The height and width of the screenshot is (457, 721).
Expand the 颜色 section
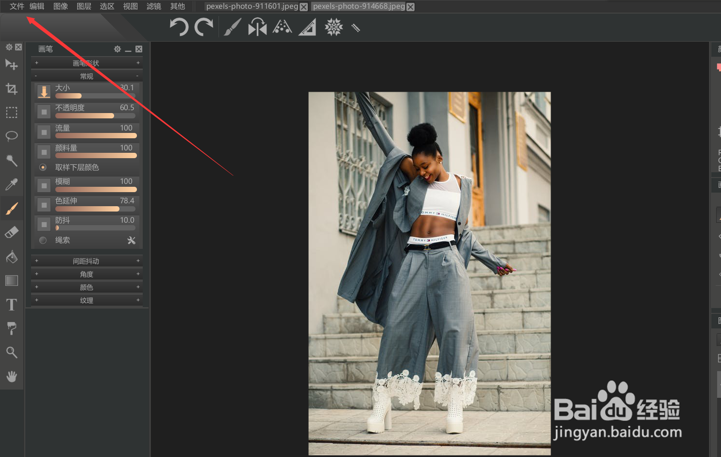pos(87,287)
